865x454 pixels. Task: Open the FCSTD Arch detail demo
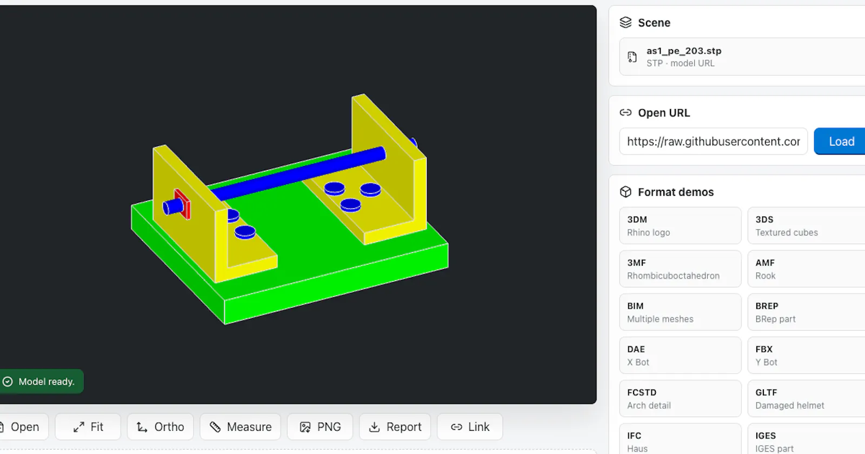click(x=680, y=399)
